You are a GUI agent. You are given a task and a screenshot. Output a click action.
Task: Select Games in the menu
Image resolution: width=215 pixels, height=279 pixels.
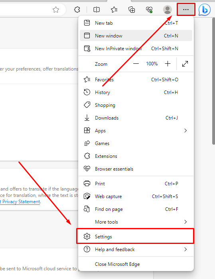coord(136,143)
